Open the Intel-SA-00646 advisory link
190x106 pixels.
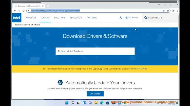(140, 69)
